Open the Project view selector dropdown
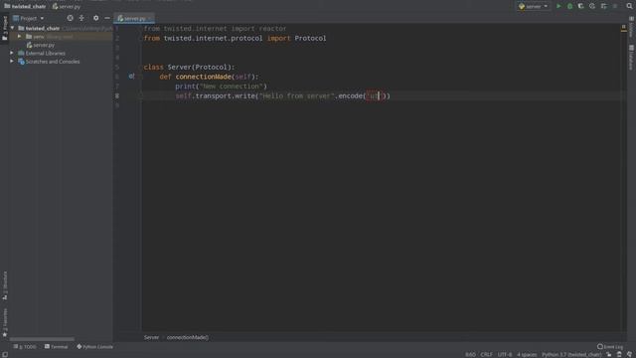 (29, 18)
